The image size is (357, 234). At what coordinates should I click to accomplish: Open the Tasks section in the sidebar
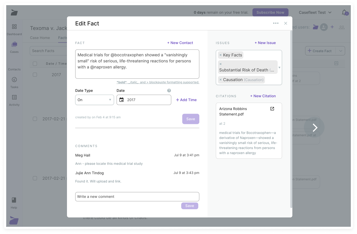[x=14, y=83]
